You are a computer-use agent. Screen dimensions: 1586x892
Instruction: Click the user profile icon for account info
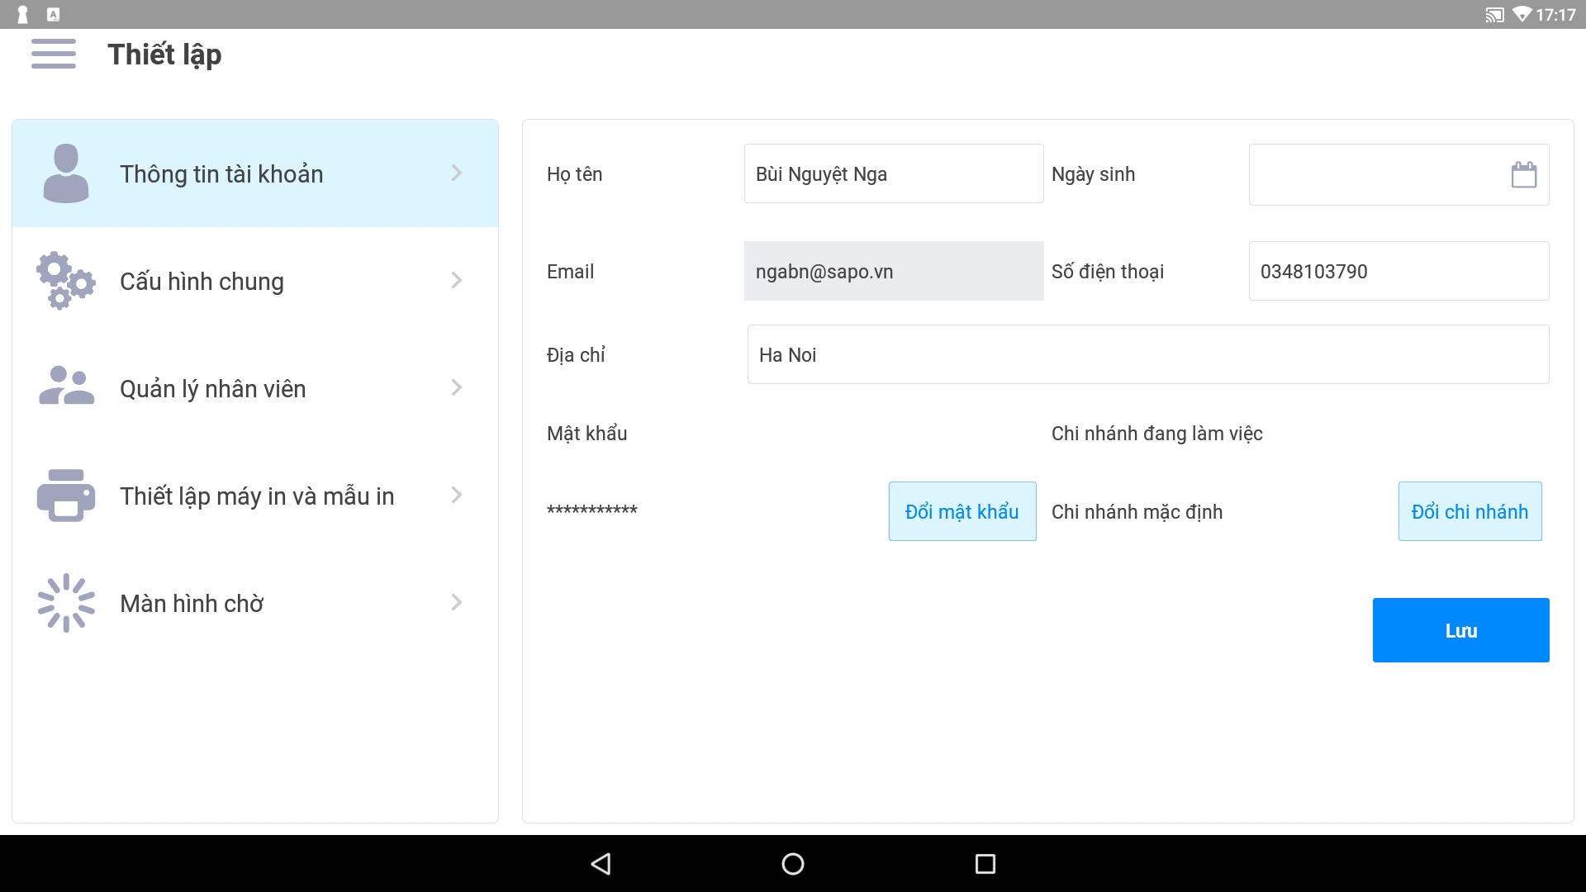[x=66, y=173]
